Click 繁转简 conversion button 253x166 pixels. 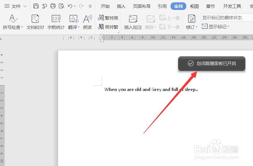pos(108,18)
